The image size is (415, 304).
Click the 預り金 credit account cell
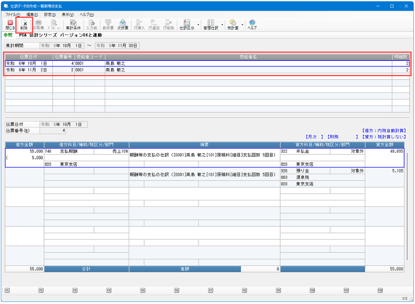[305, 171]
